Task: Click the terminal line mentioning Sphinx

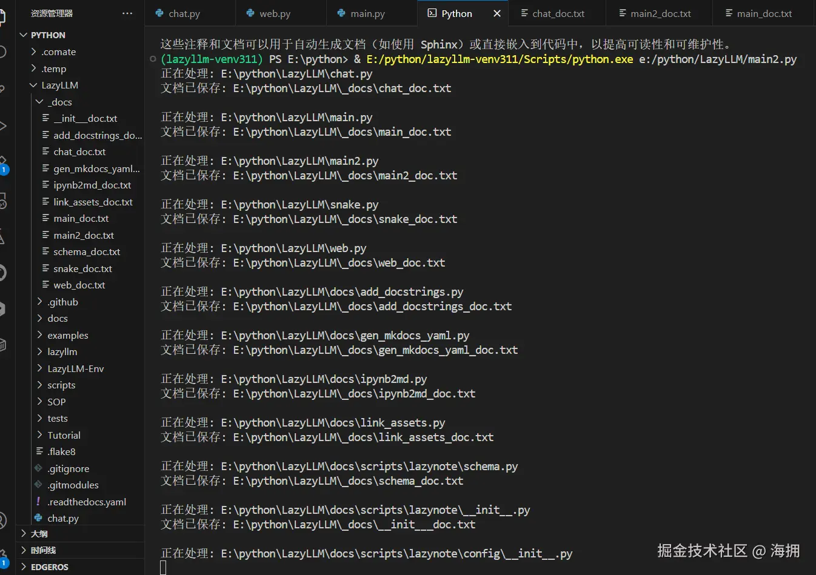Action: click(x=447, y=44)
